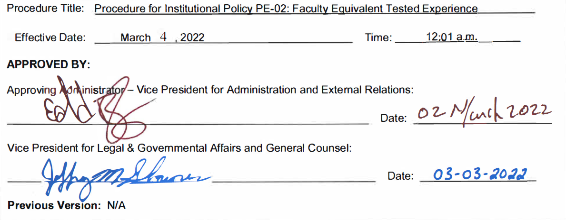The width and height of the screenshot is (566, 220).
Task: Click the blank line after blue signature
Action: [294, 181]
